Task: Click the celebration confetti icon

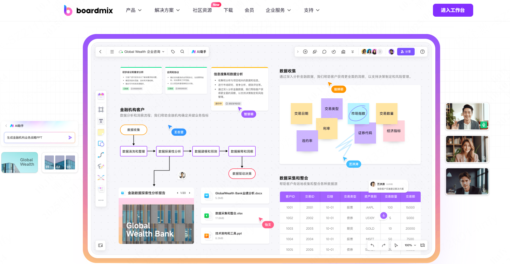Action: tap(315, 52)
